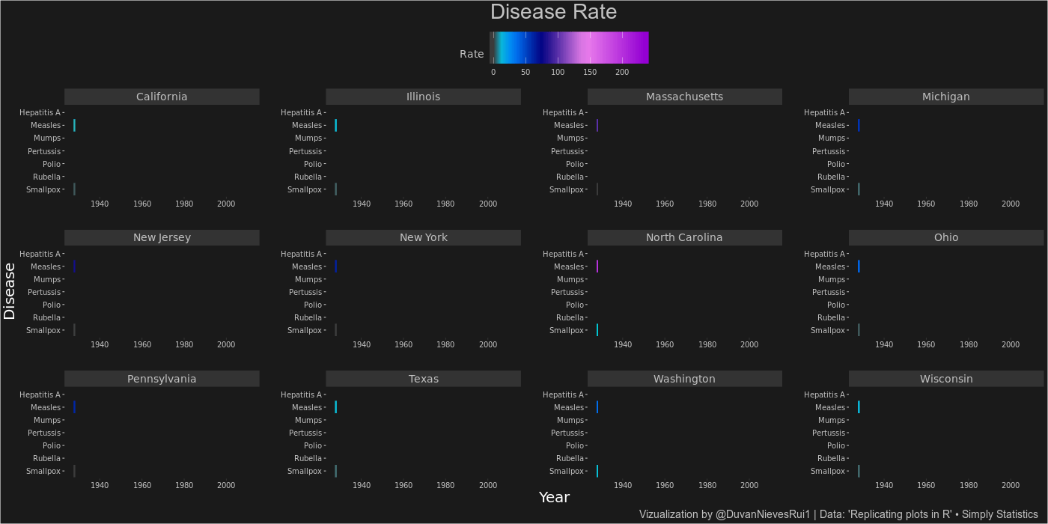Click the Disease Rate chart title
The width and height of the screenshot is (1048, 524).
coord(553,13)
